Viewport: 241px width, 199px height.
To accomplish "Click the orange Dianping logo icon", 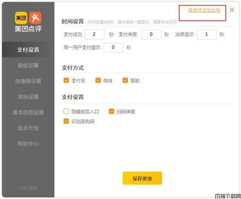I will coord(35,17).
